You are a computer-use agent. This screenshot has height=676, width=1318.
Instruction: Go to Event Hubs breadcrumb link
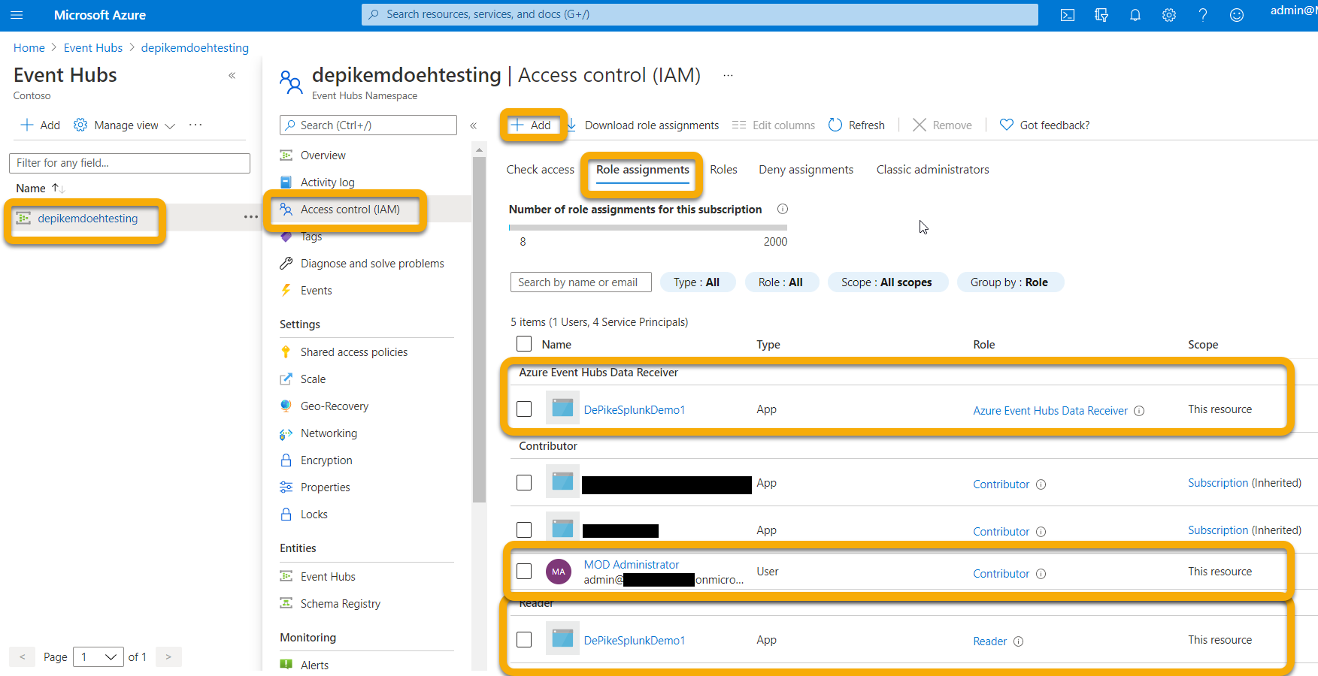[93, 48]
